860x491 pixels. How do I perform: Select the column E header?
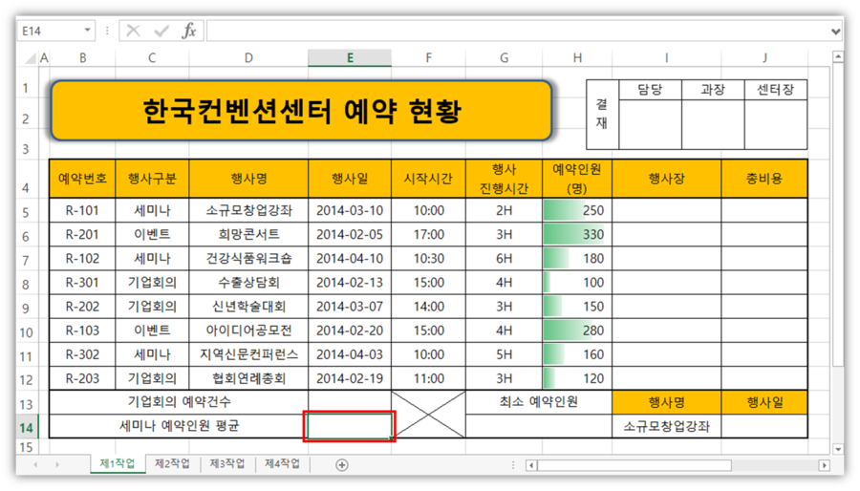(x=350, y=58)
